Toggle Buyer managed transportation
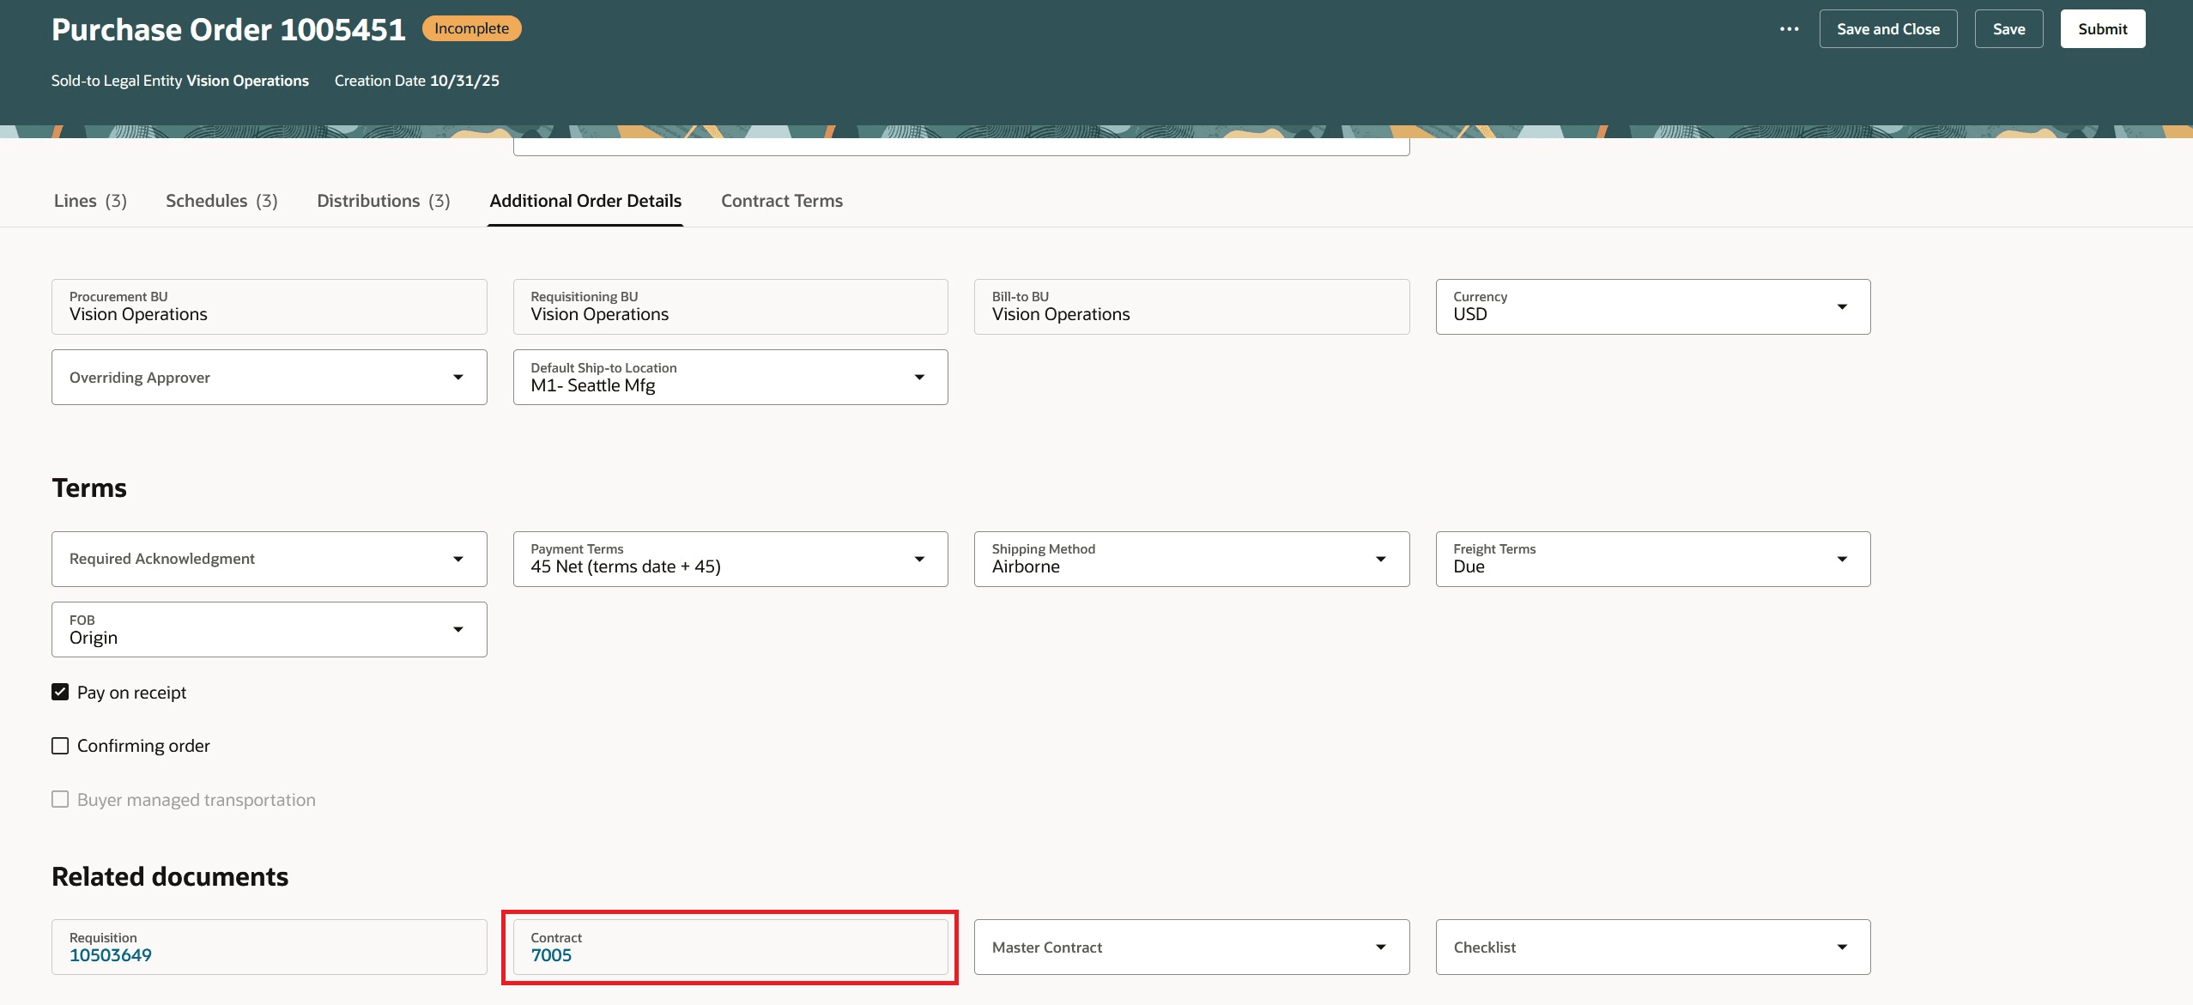This screenshot has height=1005, width=2193. (59, 798)
